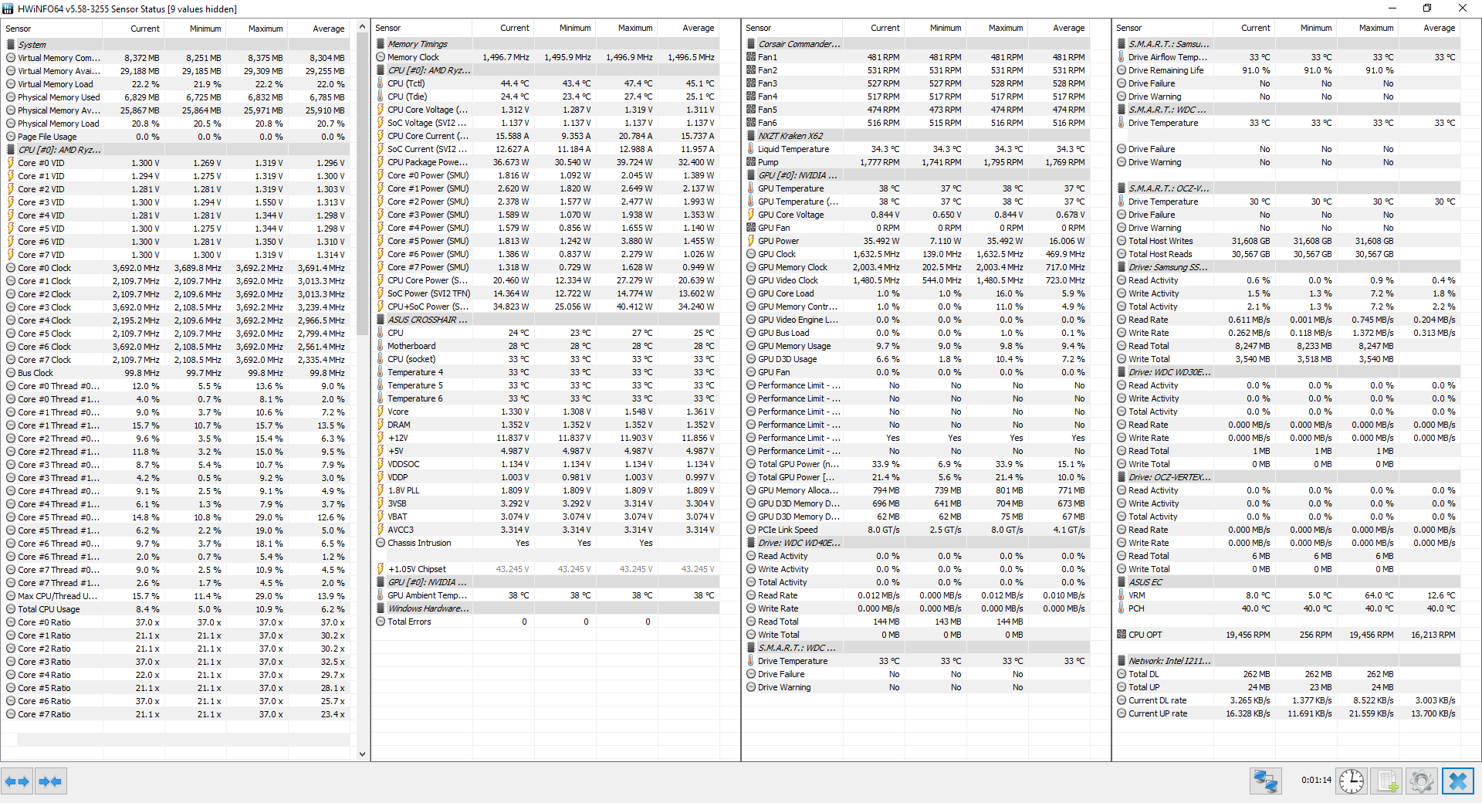The height and width of the screenshot is (803, 1482).
Task: Click the thermometer icon beside CPU (Tctl)
Action: coord(381,83)
